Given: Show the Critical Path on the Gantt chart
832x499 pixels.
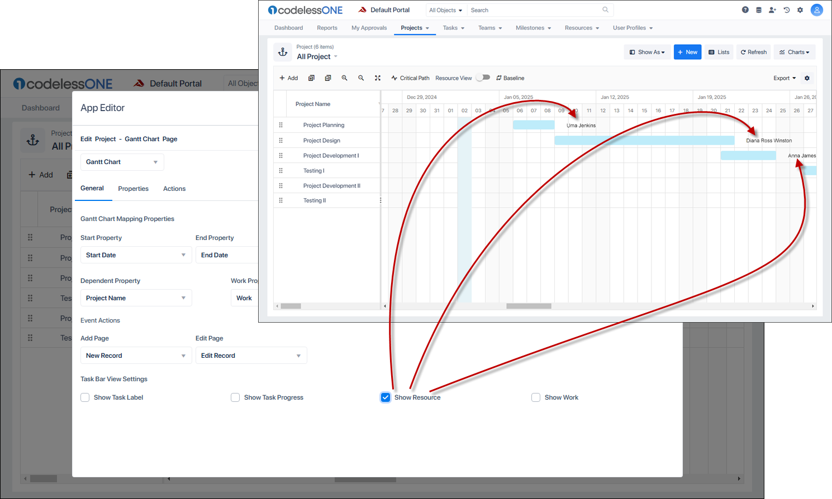Looking at the screenshot, I should (x=411, y=78).
